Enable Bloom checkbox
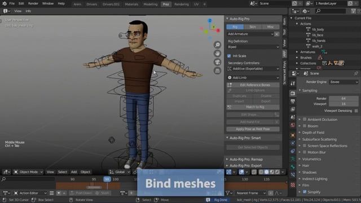The width and height of the screenshot is (361, 203). coord(305,126)
